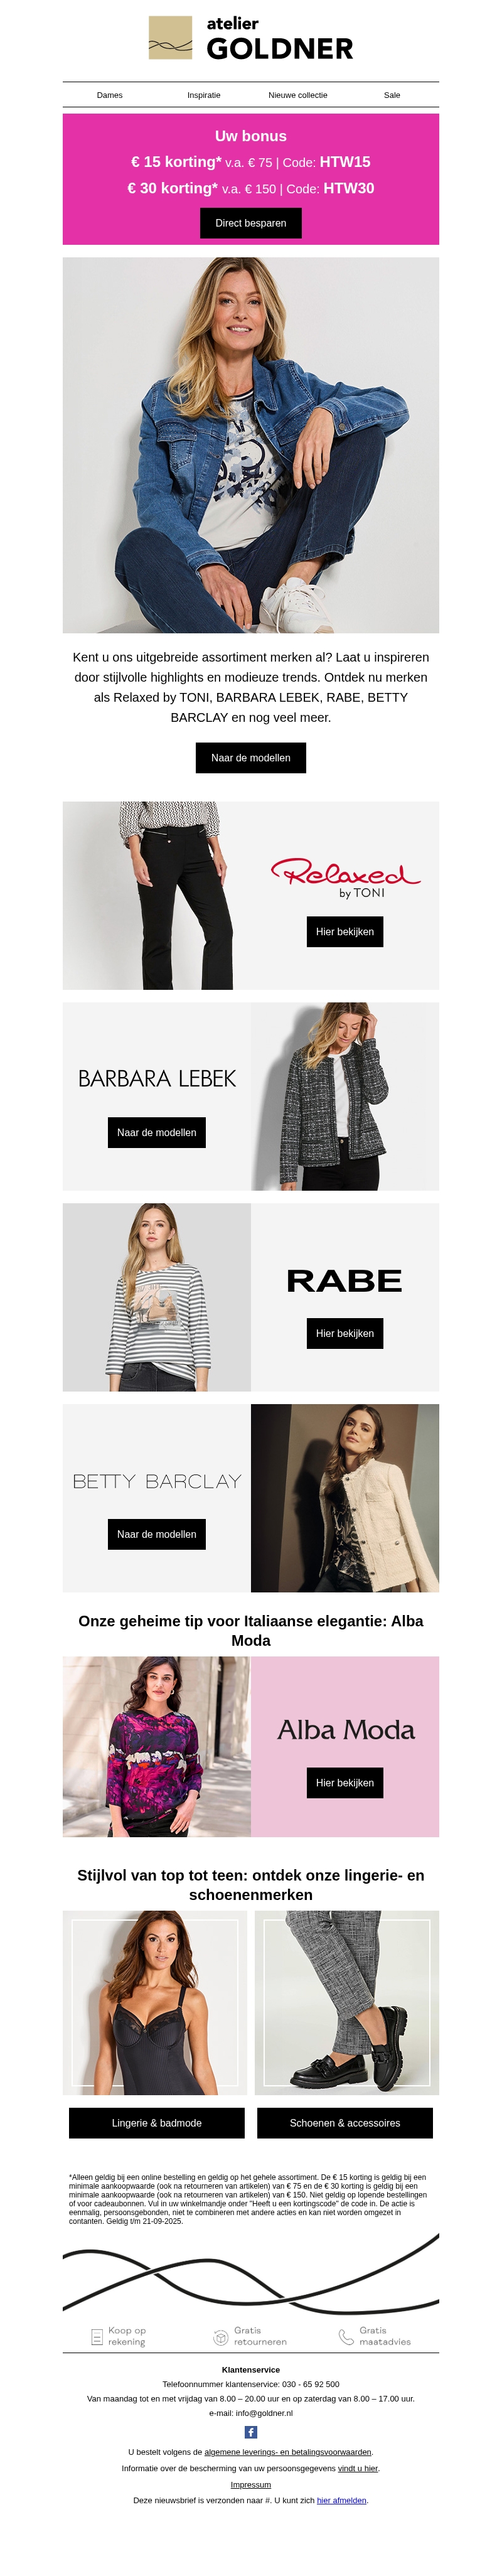Viewport: 502px width, 2576px height.
Task: Click Hier bekijken under the RABE logo
Action: click(x=345, y=1333)
